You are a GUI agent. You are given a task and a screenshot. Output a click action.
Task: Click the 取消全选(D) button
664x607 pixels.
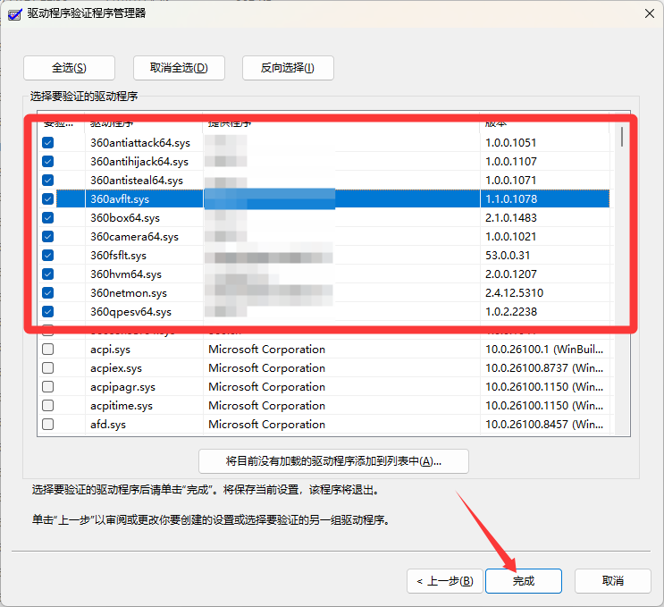tap(179, 68)
